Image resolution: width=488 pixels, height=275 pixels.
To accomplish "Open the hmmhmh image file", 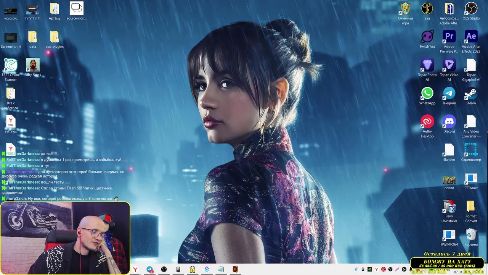I will [32, 12].
